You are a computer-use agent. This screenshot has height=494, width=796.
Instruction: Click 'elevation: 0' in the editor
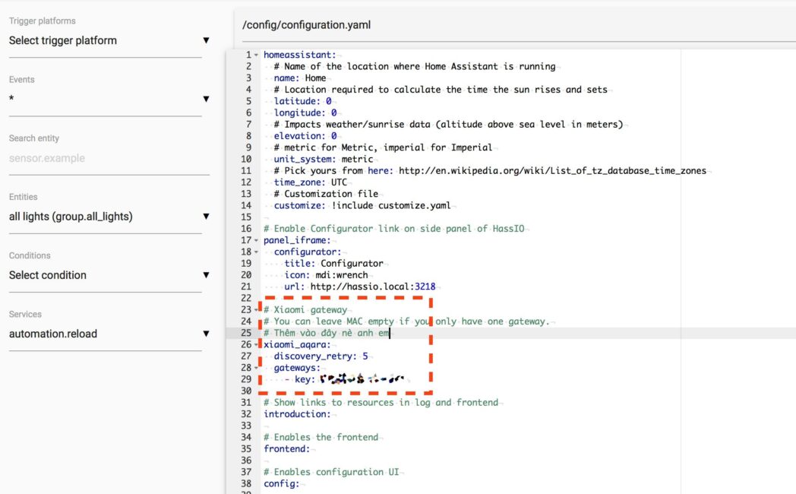point(305,136)
